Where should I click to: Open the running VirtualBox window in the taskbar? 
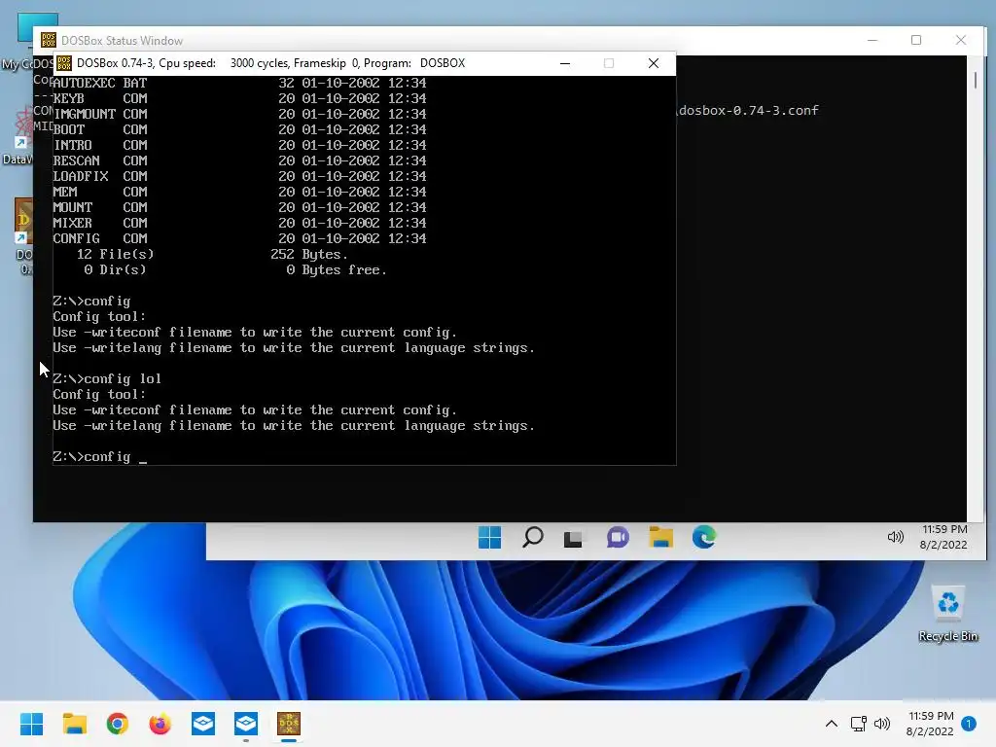pyautogui.click(x=246, y=724)
